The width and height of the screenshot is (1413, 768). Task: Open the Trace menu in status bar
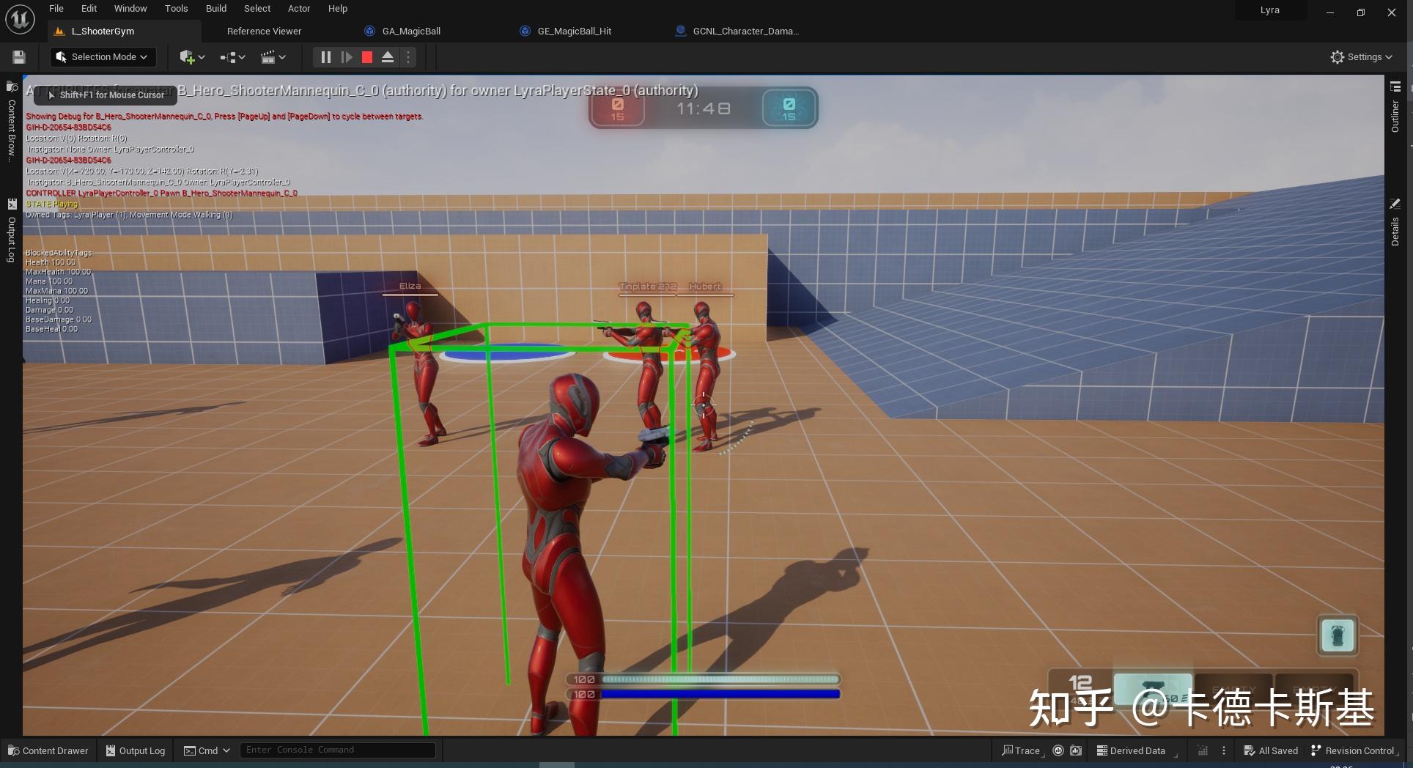point(1021,750)
